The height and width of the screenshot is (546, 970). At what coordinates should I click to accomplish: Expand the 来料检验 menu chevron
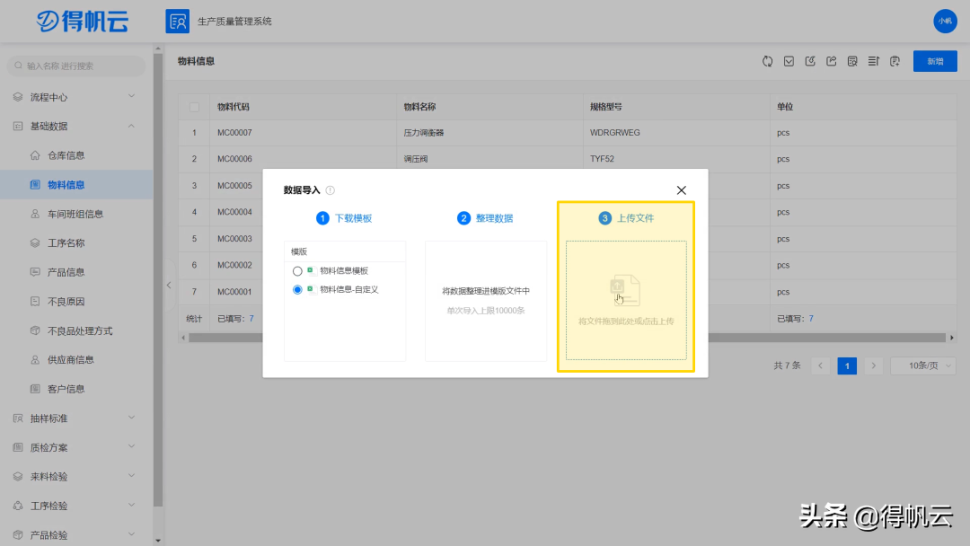pos(131,476)
